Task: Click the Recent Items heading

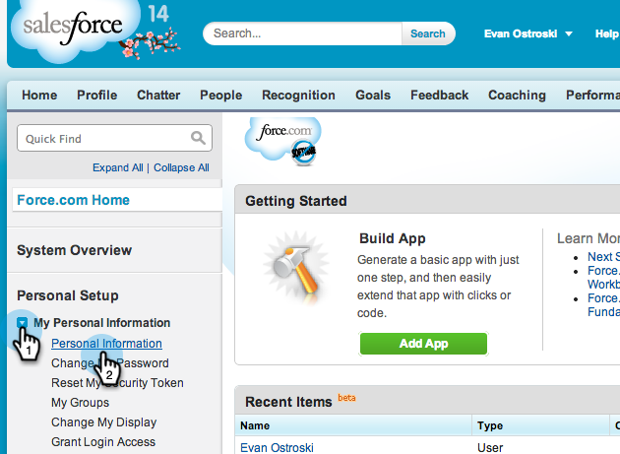Action: pyautogui.click(x=288, y=402)
